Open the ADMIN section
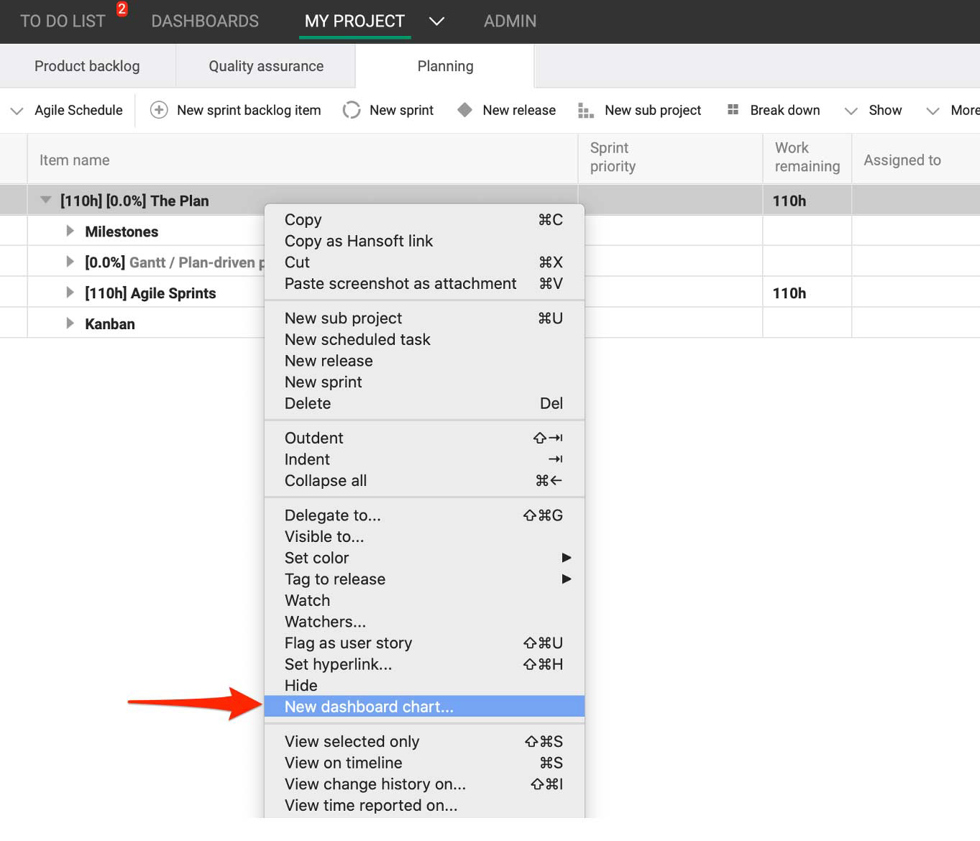This screenshot has width=980, height=841. 510,22
